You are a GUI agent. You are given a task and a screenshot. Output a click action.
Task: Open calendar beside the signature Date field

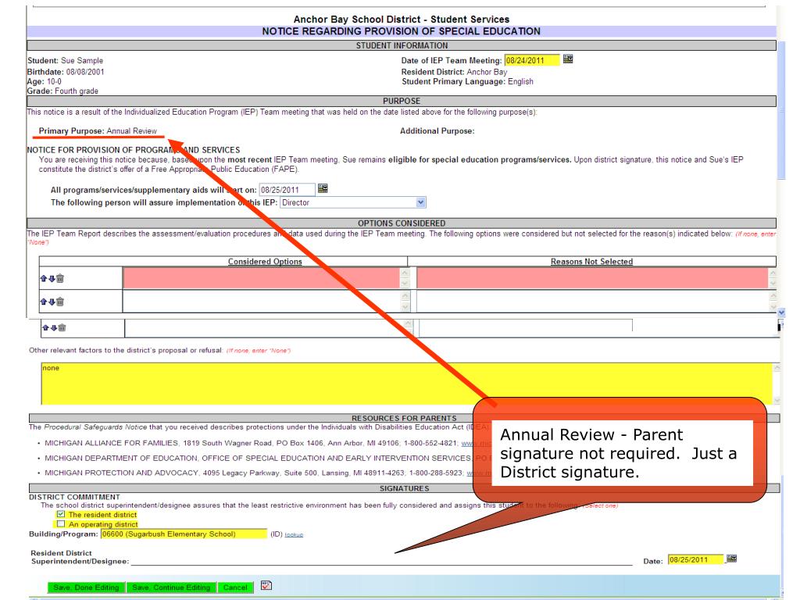point(731,559)
